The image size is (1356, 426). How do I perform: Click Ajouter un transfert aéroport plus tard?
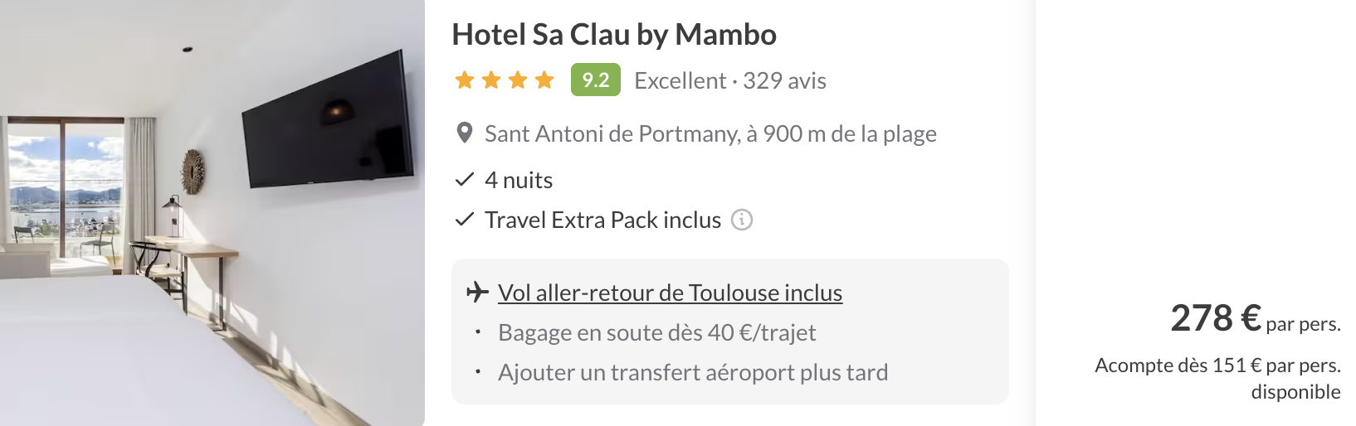(x=693, y=372)
